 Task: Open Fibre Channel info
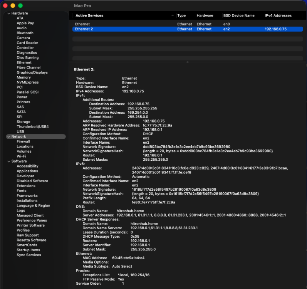[29, 67]
